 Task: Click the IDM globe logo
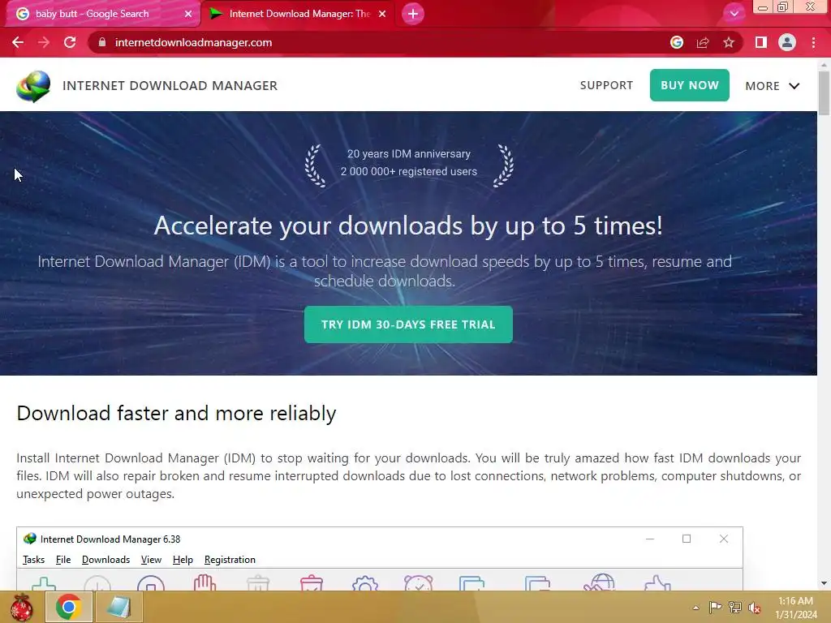pos(33,86)
